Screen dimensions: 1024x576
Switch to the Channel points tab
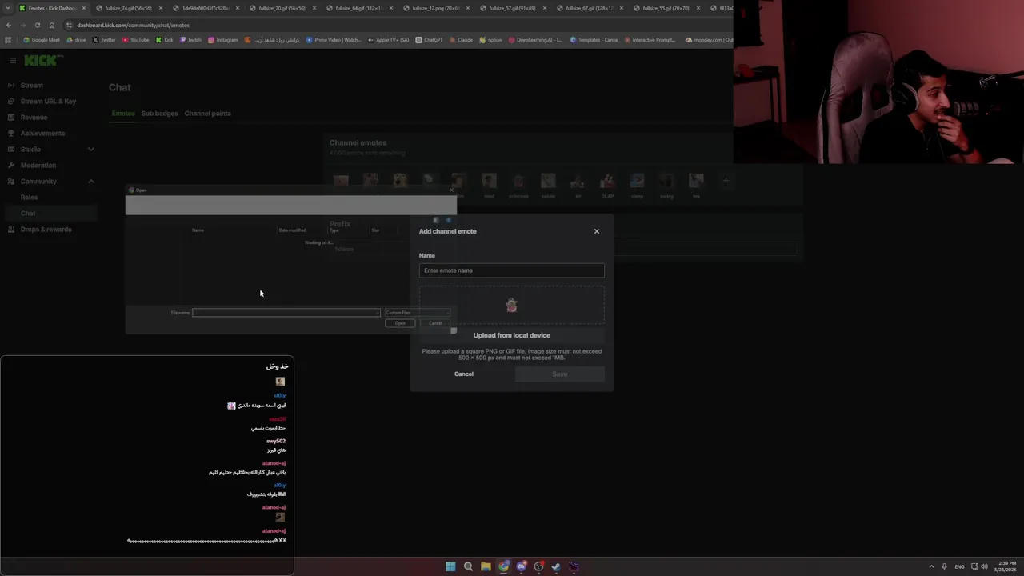click(207, 113)
